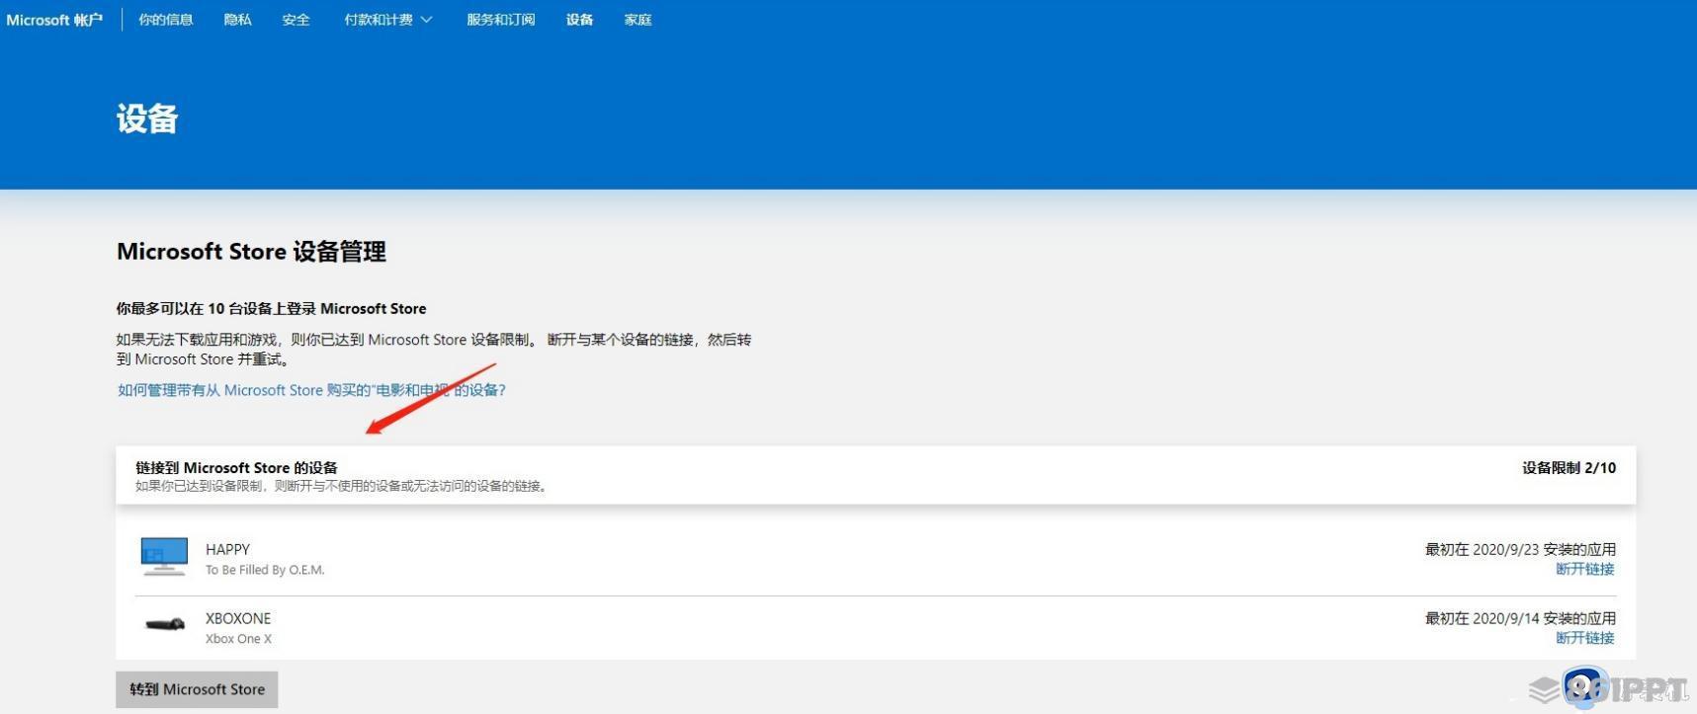Select the HAPPY device name
The image size is (1697, 714).
tap(227, 549)
